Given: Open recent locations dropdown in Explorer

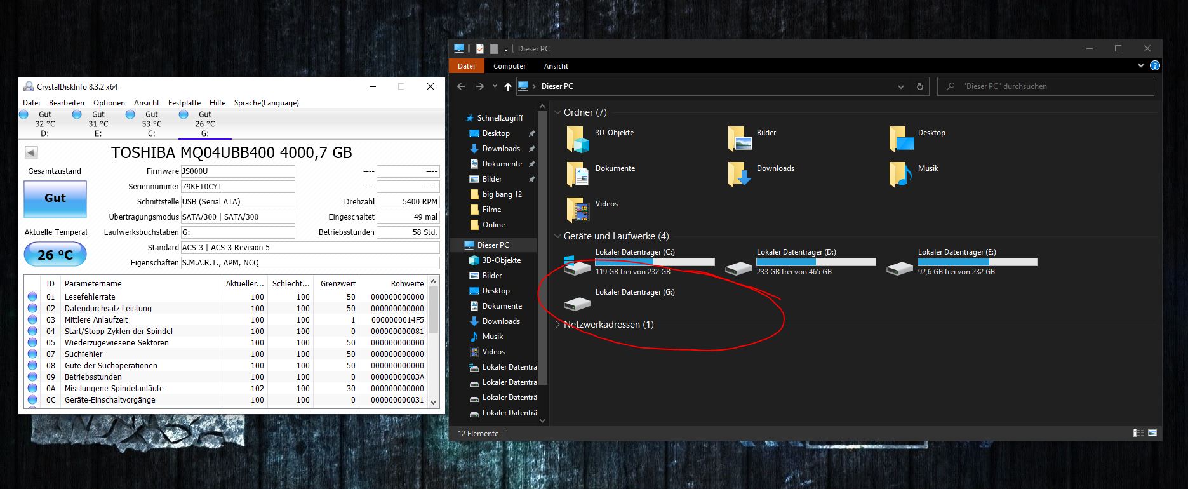Looking at the screenshot, I should 495,87.
